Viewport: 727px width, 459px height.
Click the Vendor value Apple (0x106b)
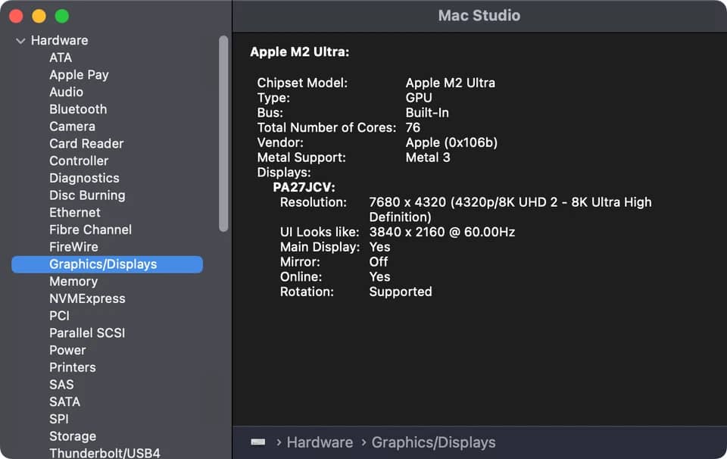(x=451, y=142)
